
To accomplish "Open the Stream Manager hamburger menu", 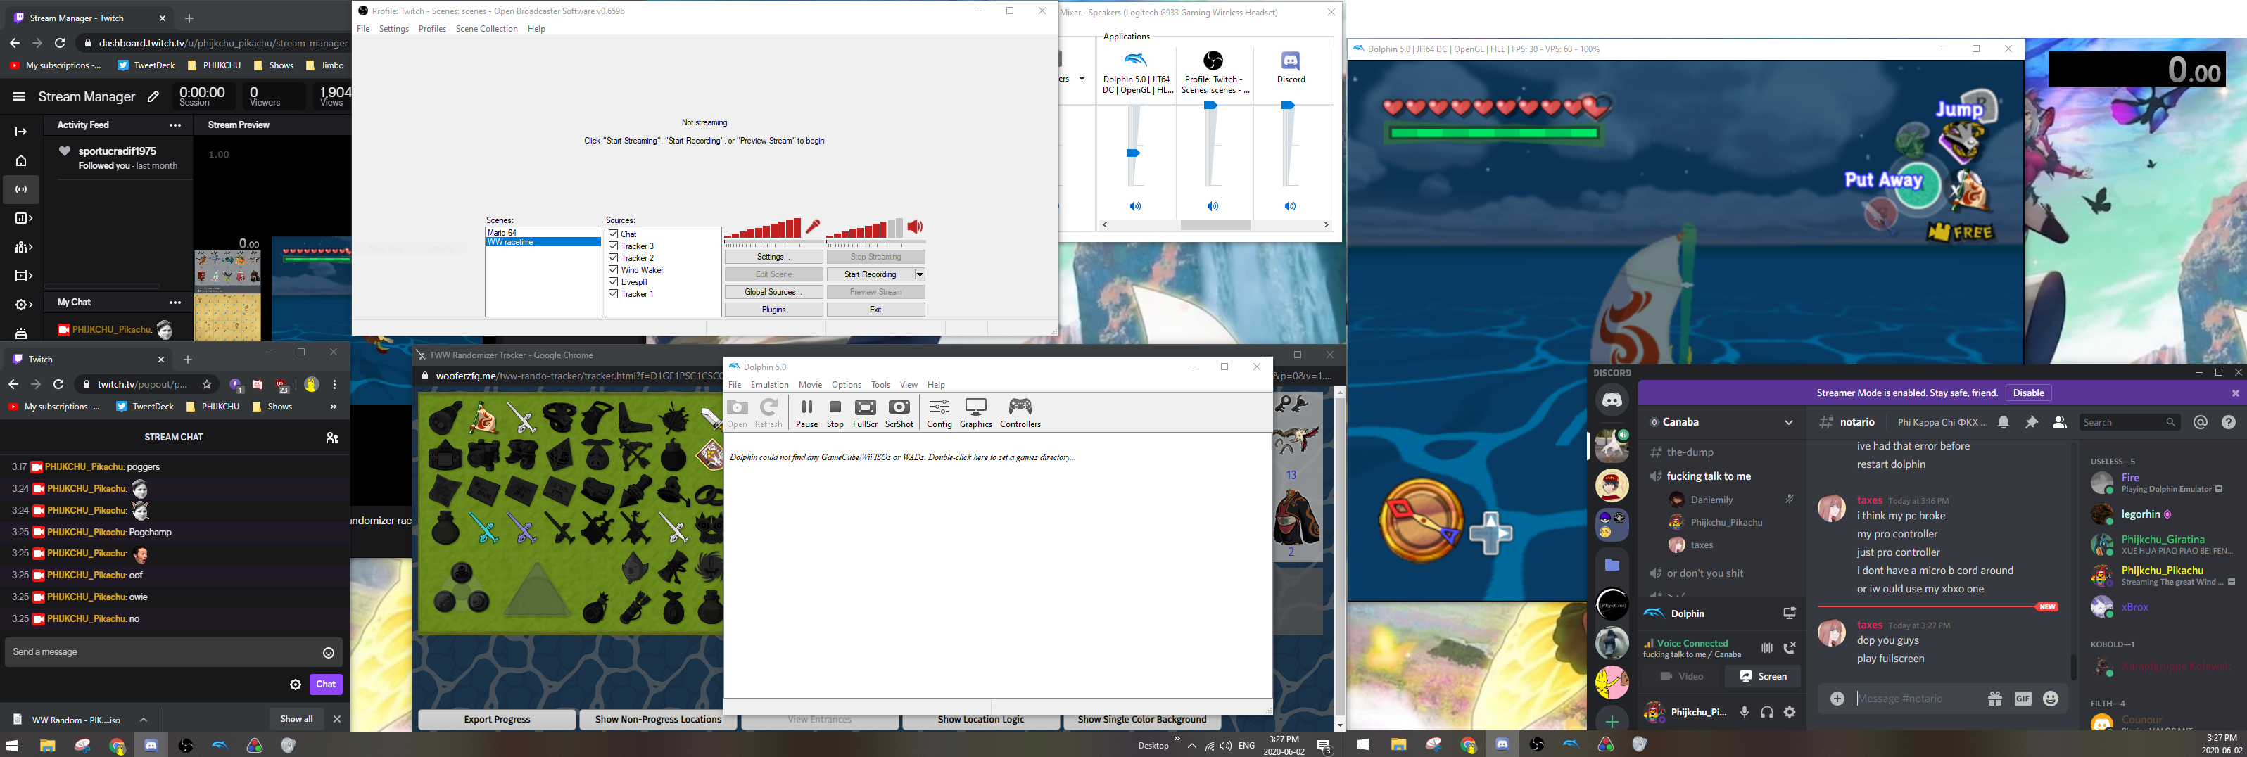I will pos(18,97).
